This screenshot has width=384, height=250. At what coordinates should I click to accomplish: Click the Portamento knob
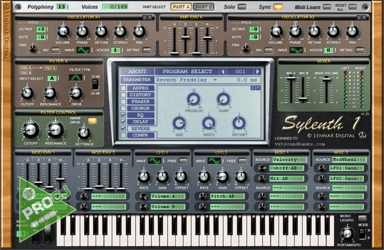347,233
